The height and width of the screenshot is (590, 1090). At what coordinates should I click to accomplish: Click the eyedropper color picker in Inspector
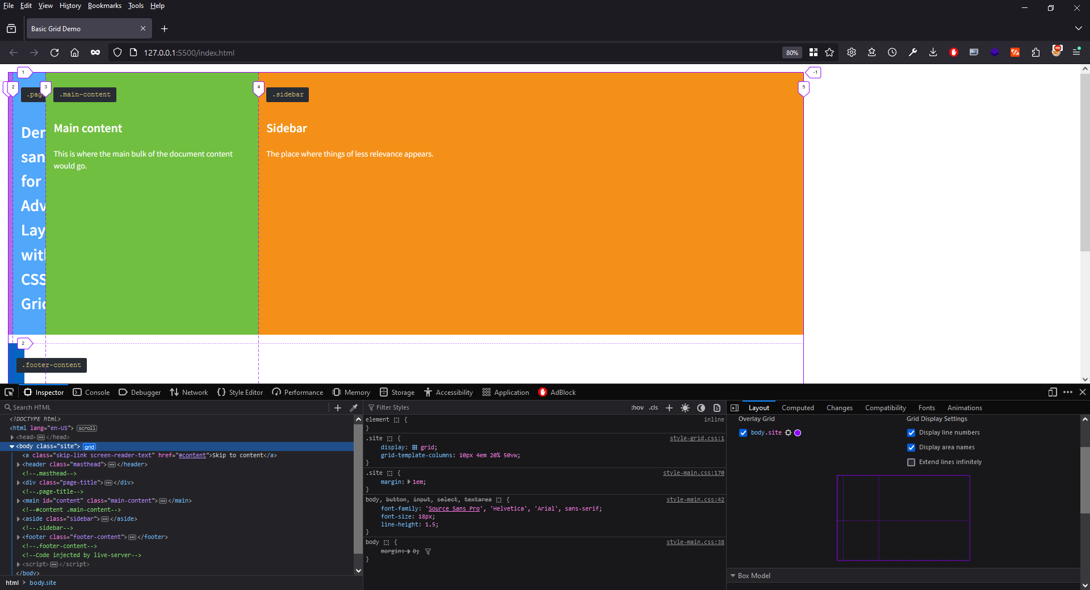(354, 407)
